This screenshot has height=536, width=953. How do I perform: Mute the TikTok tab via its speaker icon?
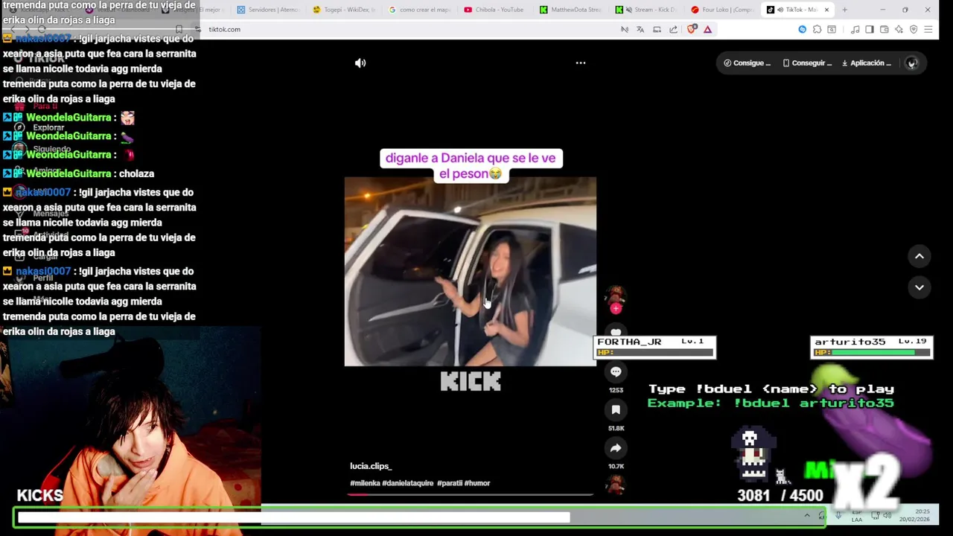tap(780, 10)
